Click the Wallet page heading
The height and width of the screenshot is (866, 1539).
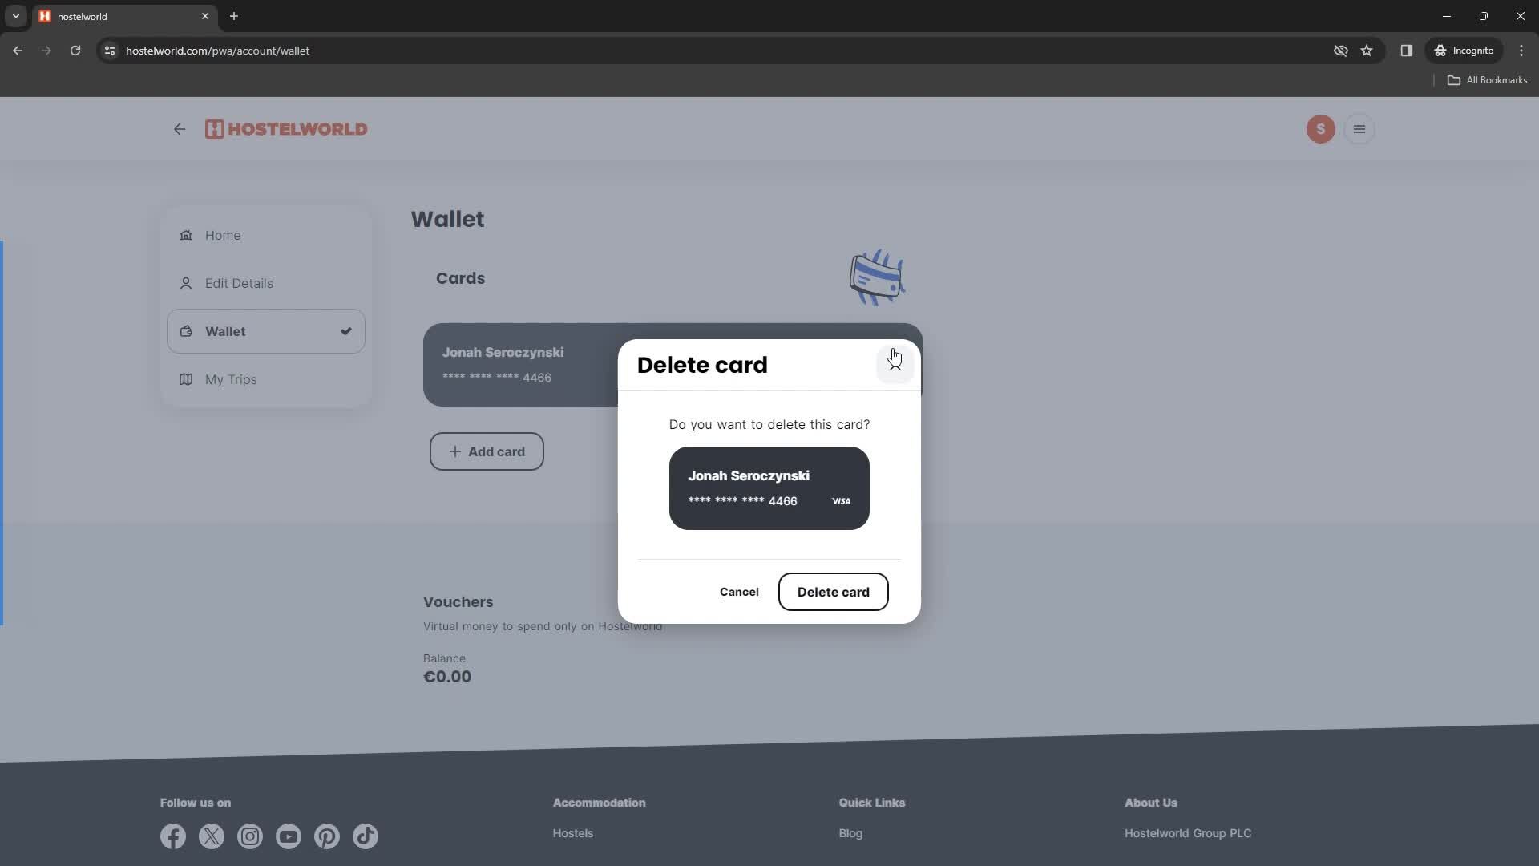point(447,219)
